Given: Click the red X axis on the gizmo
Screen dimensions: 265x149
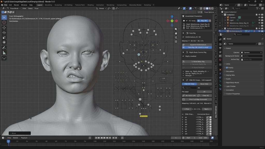Looking at the screenshot, I should tap(176, 21).
